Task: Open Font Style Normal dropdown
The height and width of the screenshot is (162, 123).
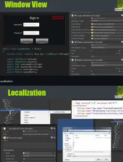Action: point(39,156)
